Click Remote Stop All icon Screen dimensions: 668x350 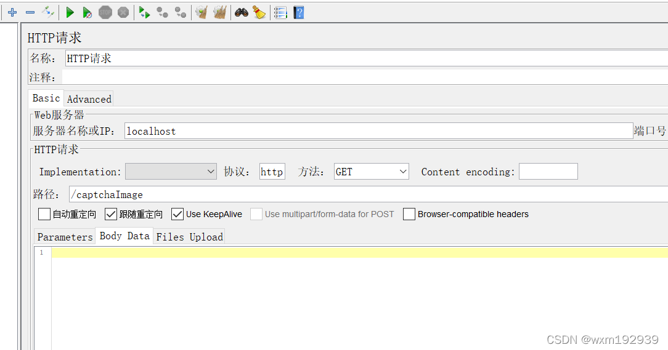point(162,12)
